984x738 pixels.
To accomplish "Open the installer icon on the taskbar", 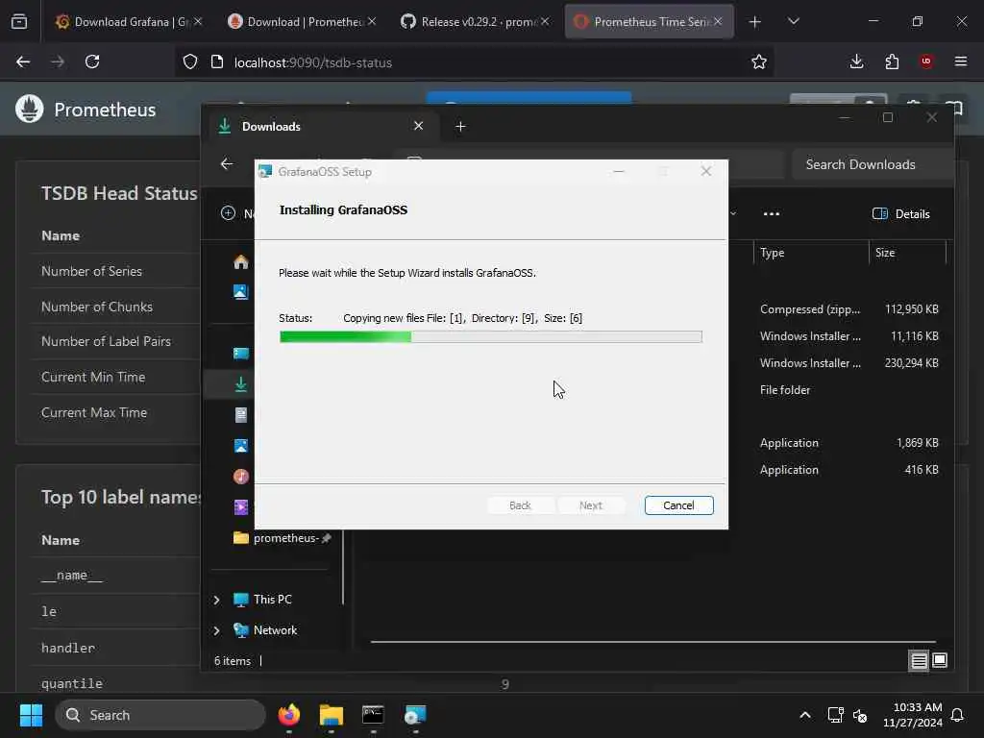I will [415, 715].
